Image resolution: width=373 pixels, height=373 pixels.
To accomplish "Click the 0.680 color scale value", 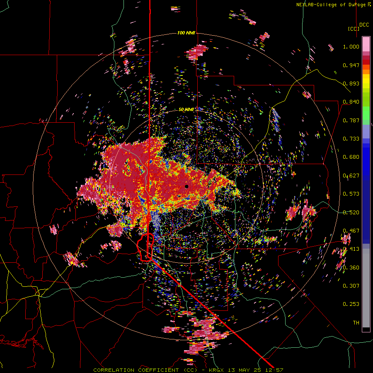I will tap(351, 157).
